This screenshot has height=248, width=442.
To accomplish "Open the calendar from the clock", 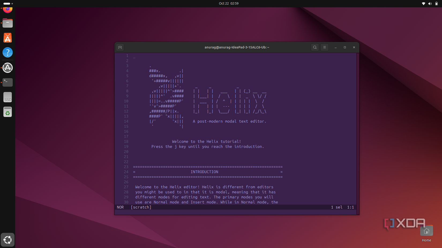I will tap(228, 3).
